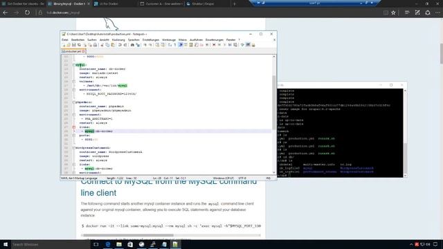This screenshot has height=249, width=443.
Task: Click the Zoom In icon in Notepad++ toolbar
Action: click(145, 45)
